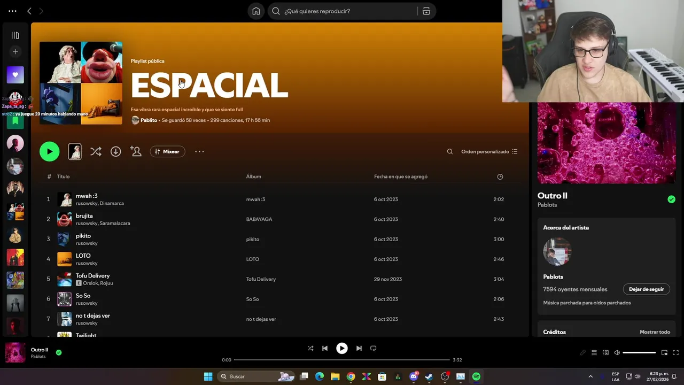Image resolution: width=684 pixels, height=385 pixels.
Task: Toggle repeat mode in player
Action: pyautogui.click(x=374, y=348)
